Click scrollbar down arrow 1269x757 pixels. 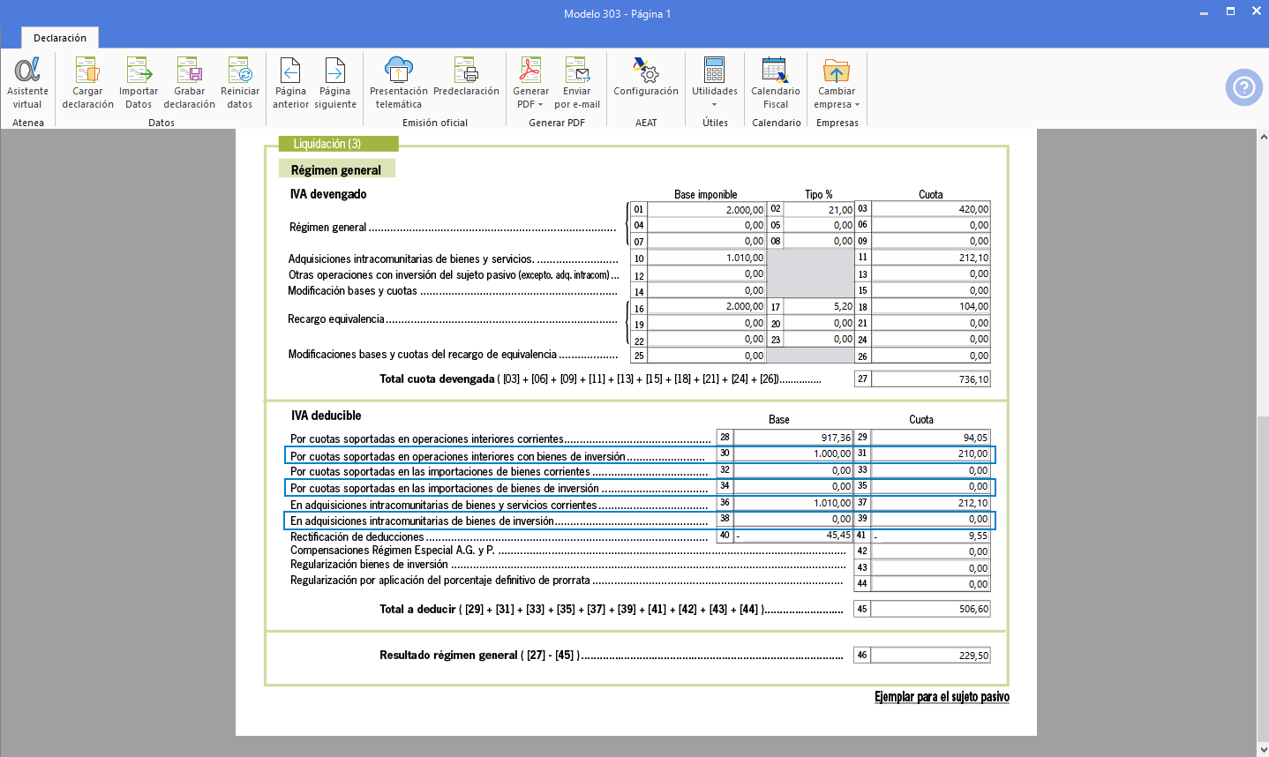(1263, 749)
